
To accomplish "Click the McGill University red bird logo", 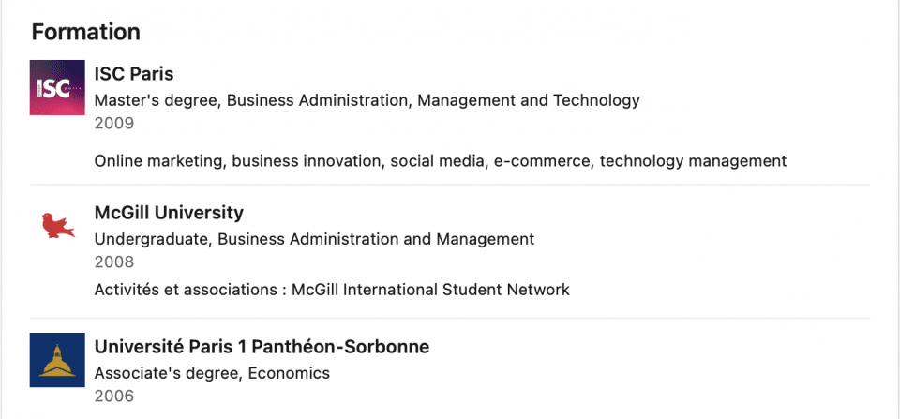I will tap(58, 225).
